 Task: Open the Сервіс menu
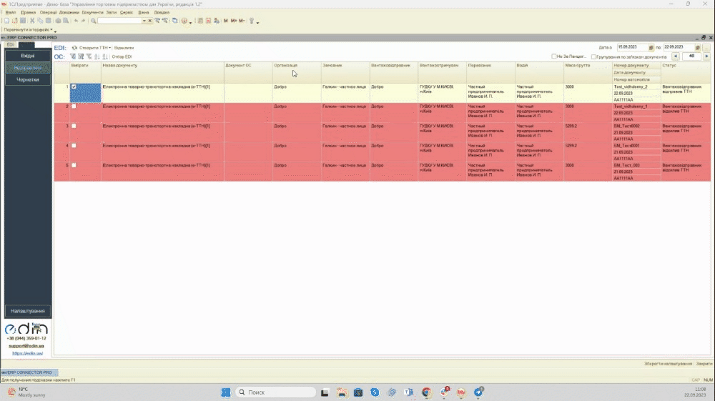pyautogui.click(x=127, y=12)
